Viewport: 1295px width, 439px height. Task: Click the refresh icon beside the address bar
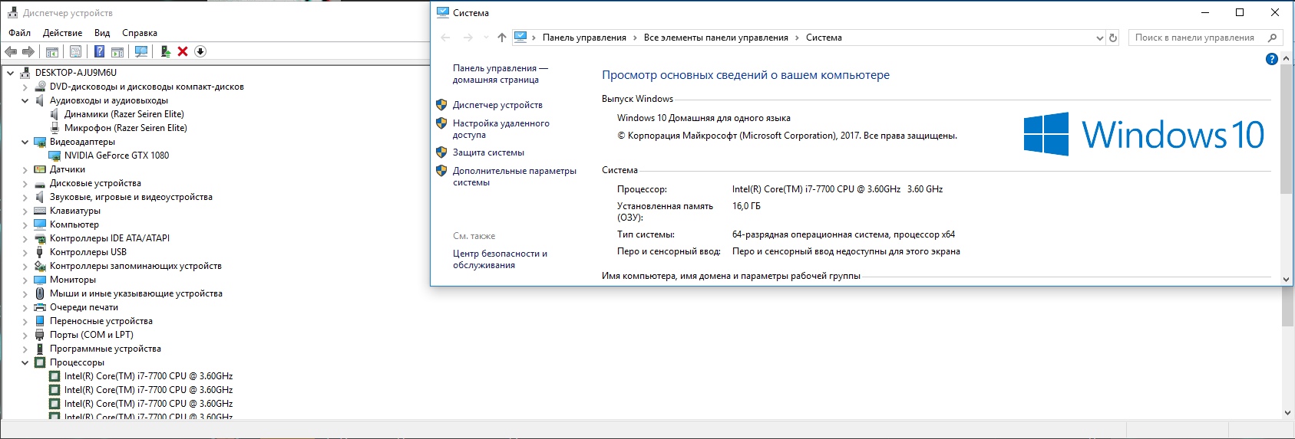pos(1113,38)
